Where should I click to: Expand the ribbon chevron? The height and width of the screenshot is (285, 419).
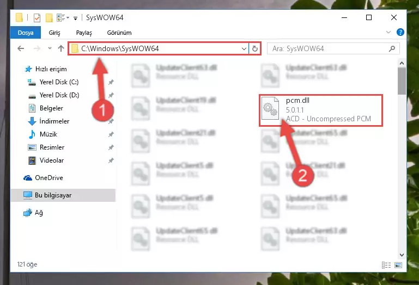click(388, 32)
